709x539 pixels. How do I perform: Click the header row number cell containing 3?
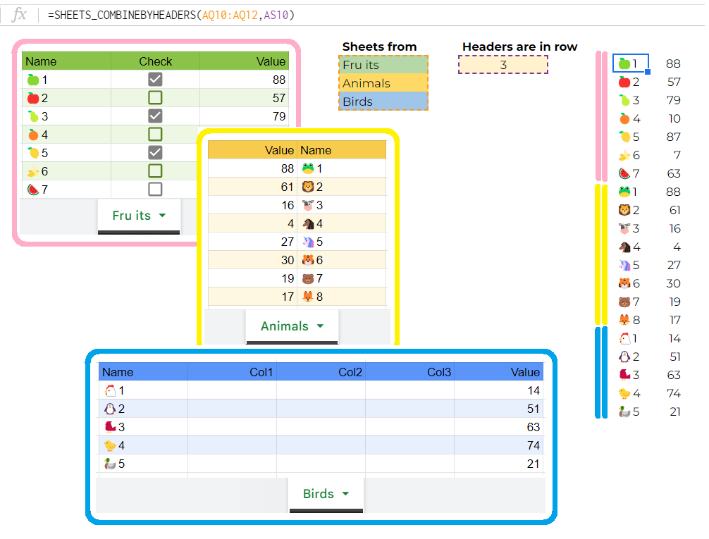coord(503,65)
